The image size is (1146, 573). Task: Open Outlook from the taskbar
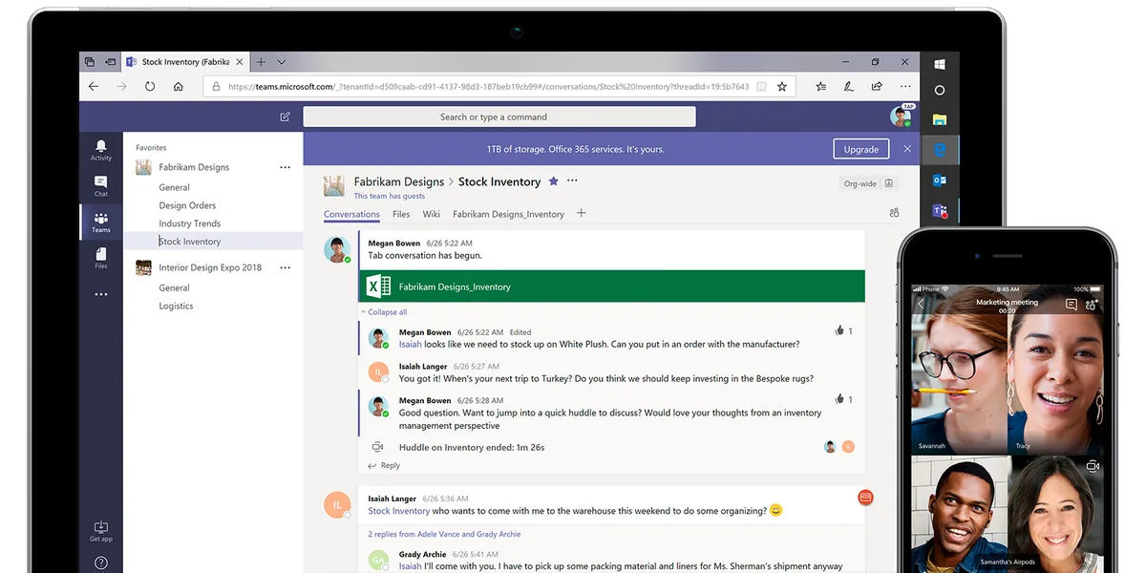(940, 180)
